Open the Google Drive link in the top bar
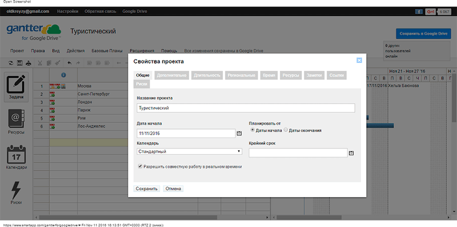The height and width of the screenshot is (227, 457). tap(134, 11)
